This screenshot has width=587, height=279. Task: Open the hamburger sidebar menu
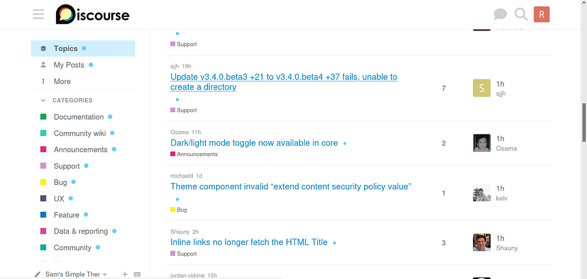point(39,14)
